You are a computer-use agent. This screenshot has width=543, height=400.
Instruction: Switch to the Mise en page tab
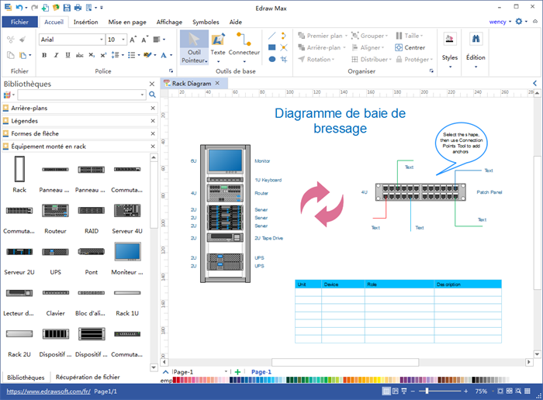(x=126, y=22)
